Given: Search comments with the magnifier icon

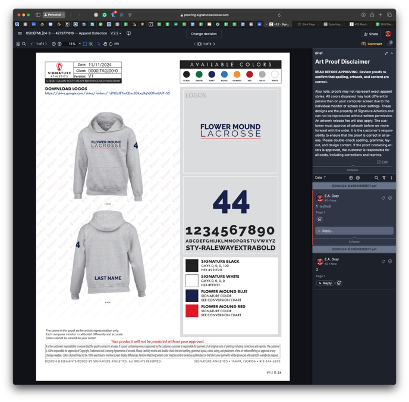Looking at the screenshot, I should pyautogui.click(x=376, y=178).
